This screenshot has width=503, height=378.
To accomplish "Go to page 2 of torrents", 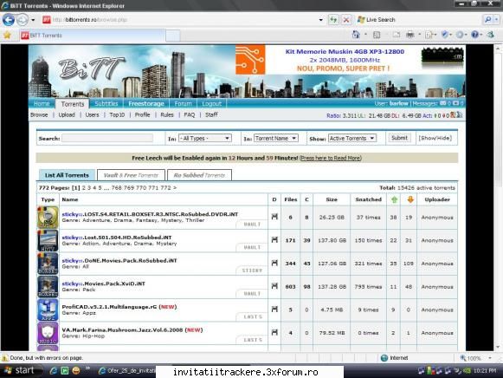I will pos(84,188).
